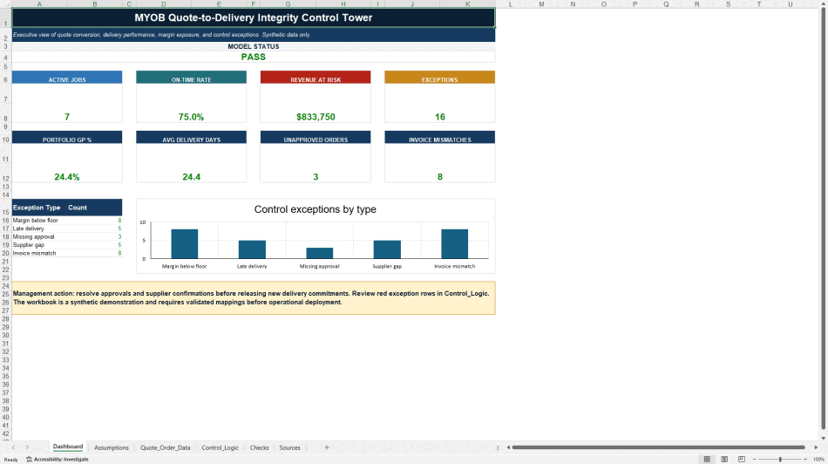The width and height of the screenshot is (828, 464).
Task: Click horizontal scroll right arrow
Action: (x=816, y=447)
